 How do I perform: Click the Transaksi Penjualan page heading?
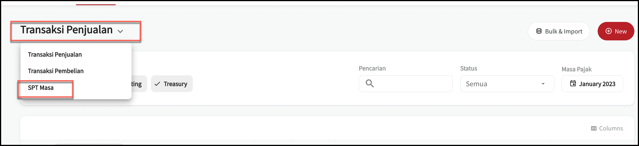67,30
